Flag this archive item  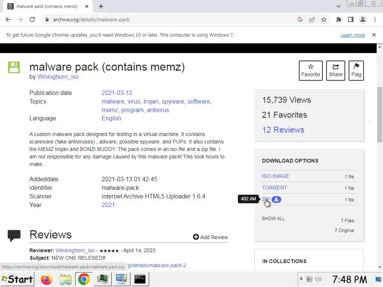point(356,71)
